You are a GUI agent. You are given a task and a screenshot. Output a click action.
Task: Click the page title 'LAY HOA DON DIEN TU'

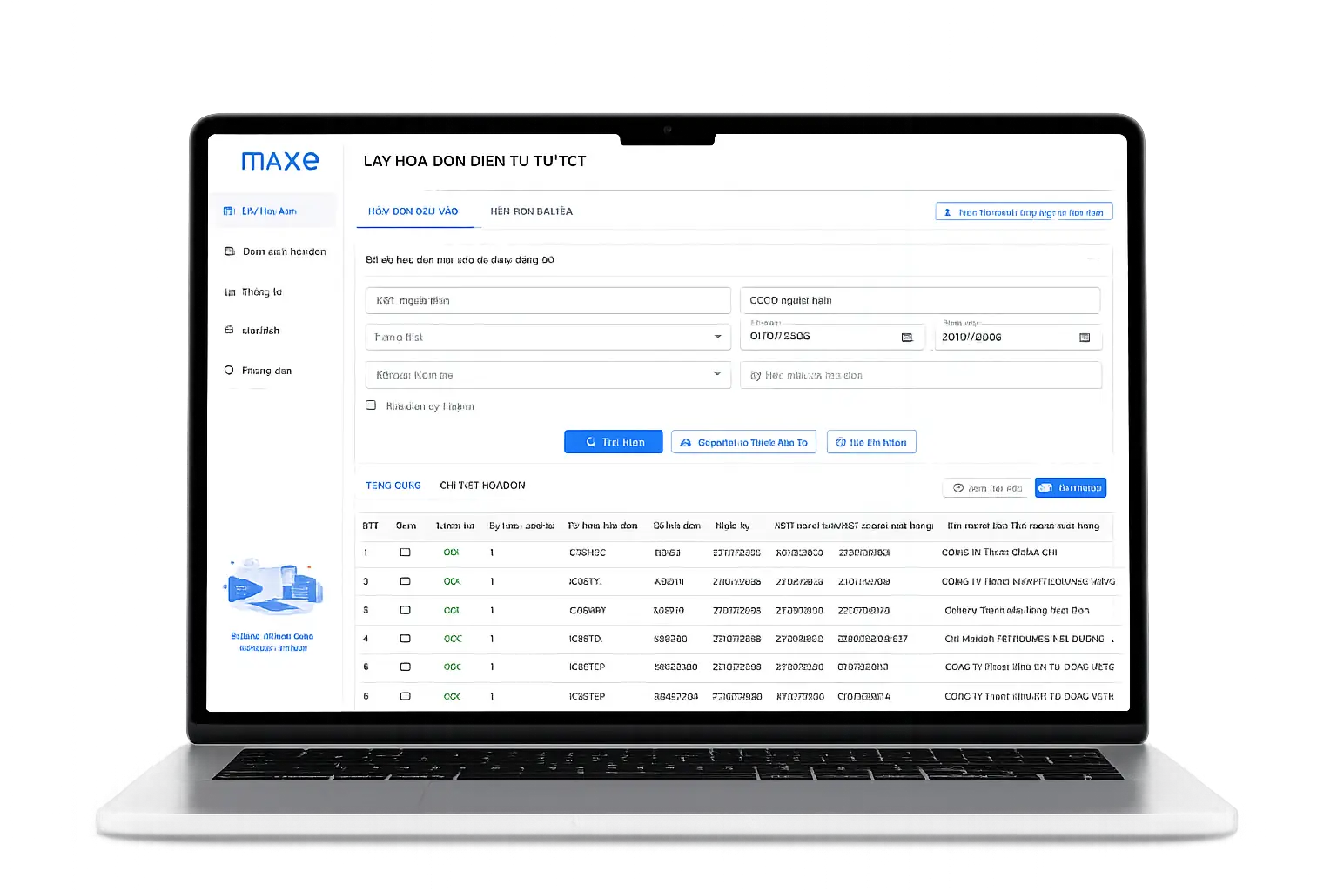click(x=475, y=161)
